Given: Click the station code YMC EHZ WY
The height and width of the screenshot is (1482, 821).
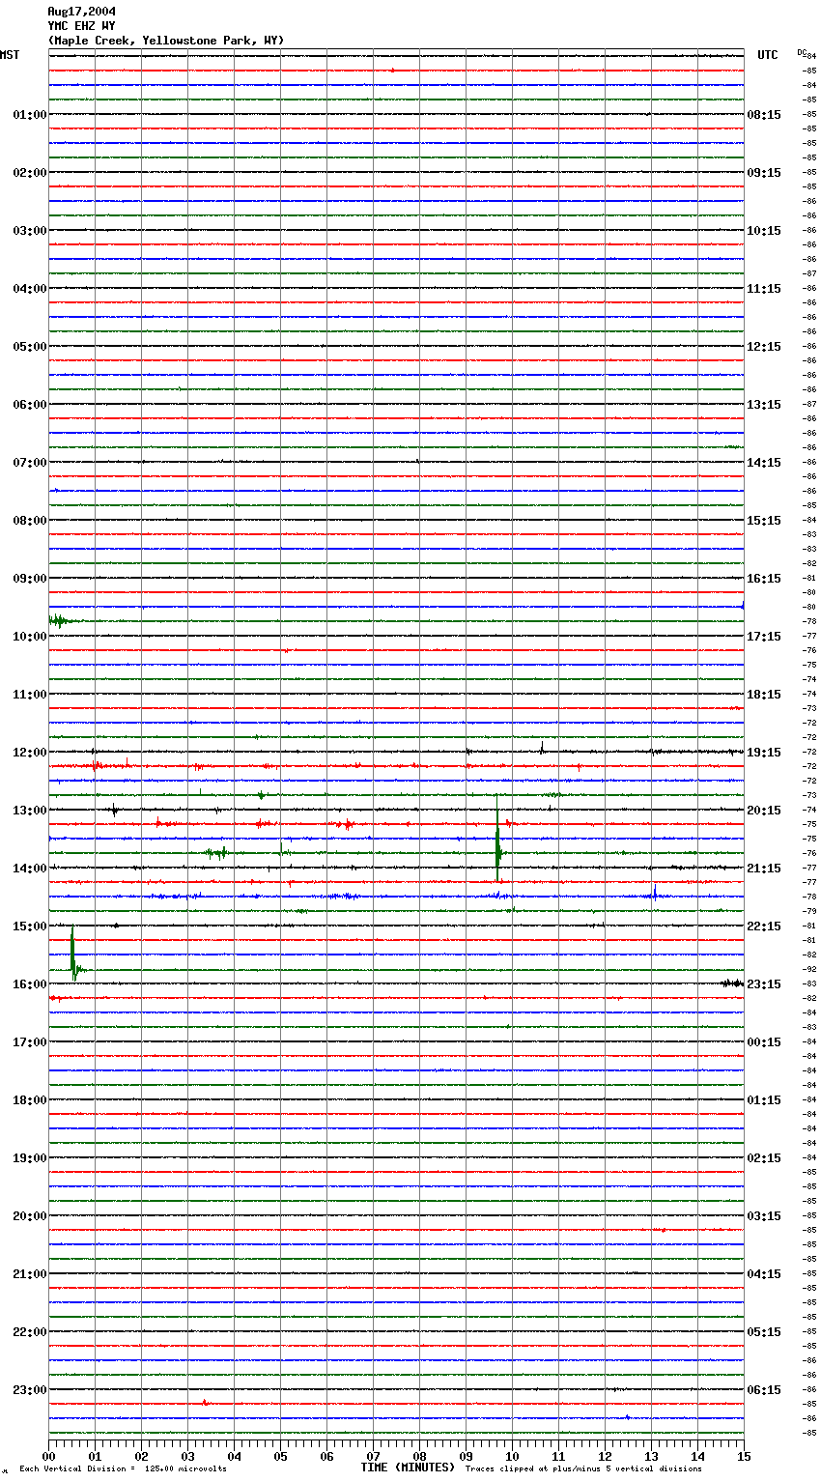Looking at the screenshot, I should [x=81, y=26].
